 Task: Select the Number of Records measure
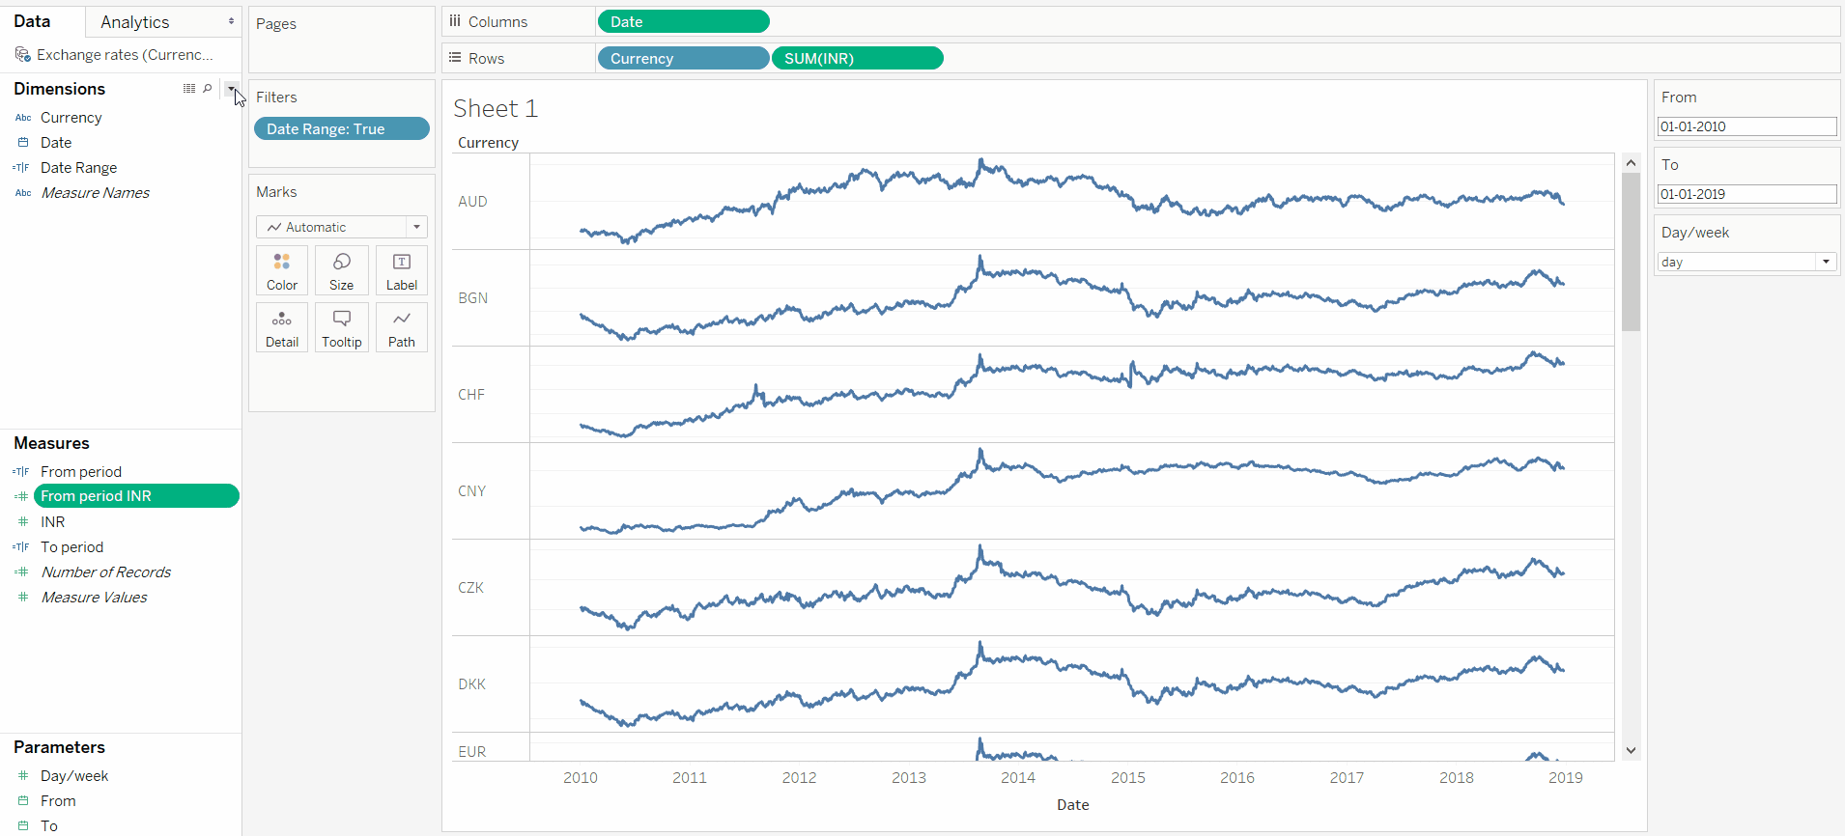[106, 572]
